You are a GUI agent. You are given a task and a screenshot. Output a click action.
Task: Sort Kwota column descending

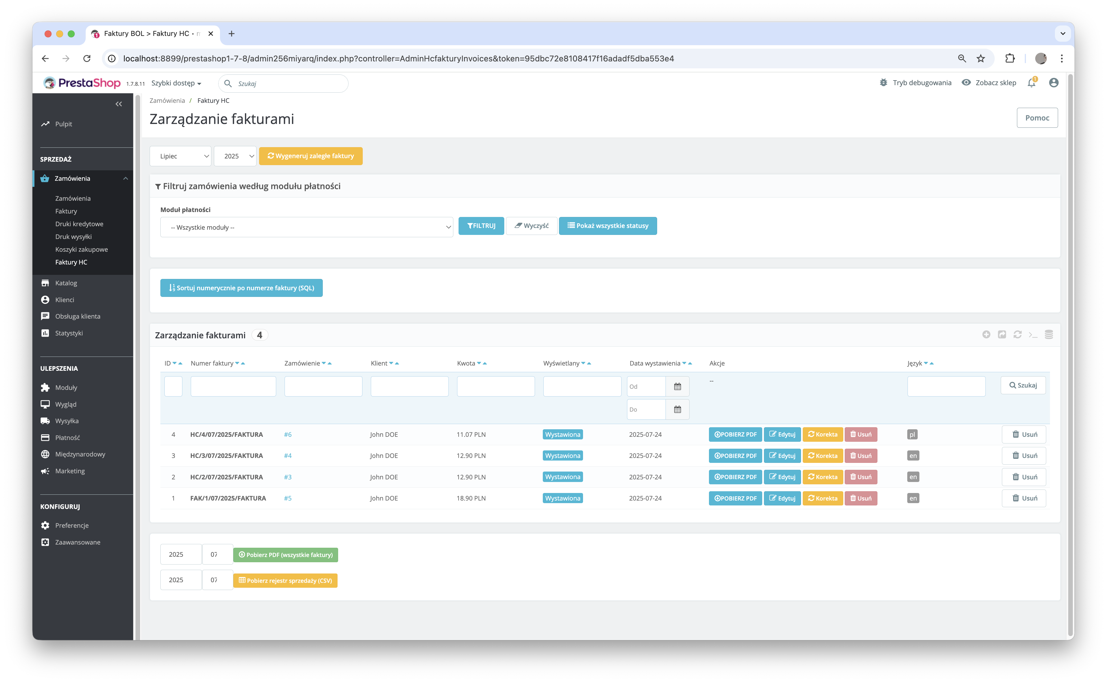(479, 364)
